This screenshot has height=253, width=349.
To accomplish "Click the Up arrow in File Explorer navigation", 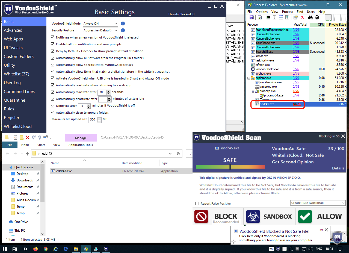I will pyautogui.click(x=28, y=154).
